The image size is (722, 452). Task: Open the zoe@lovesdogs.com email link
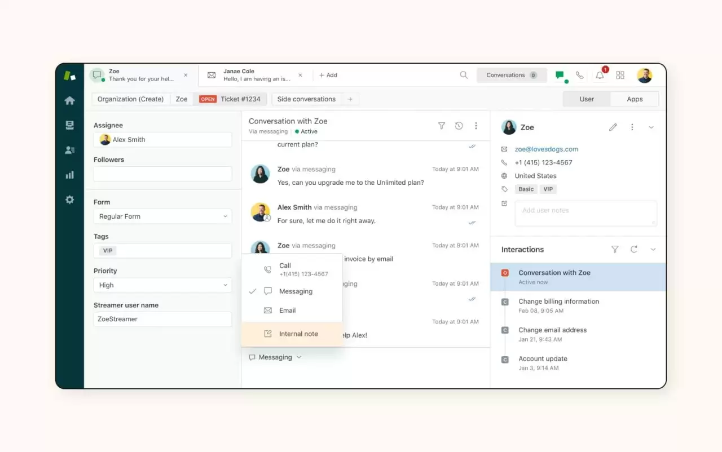point(547,149)
